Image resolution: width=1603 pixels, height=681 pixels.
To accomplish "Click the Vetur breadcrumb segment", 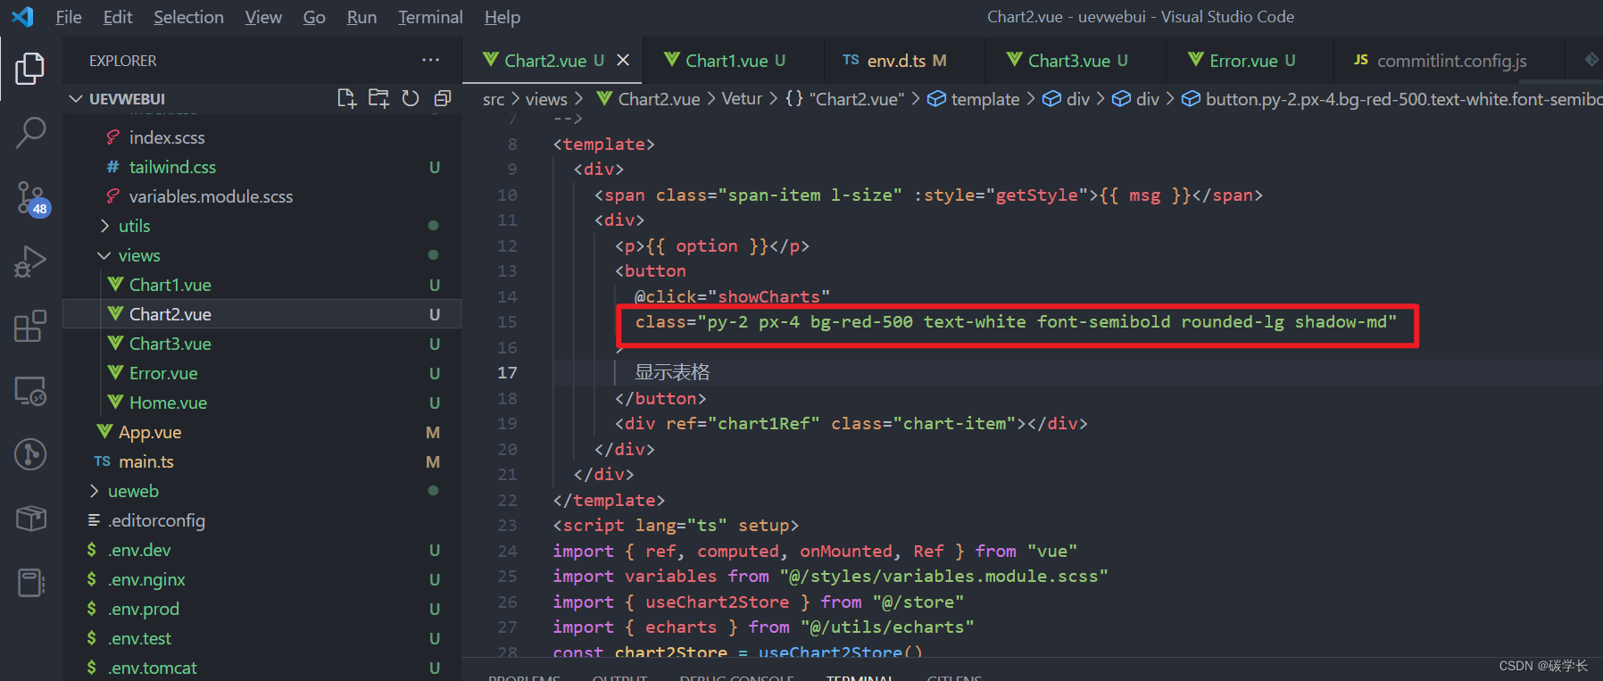I will pos(742,99).
